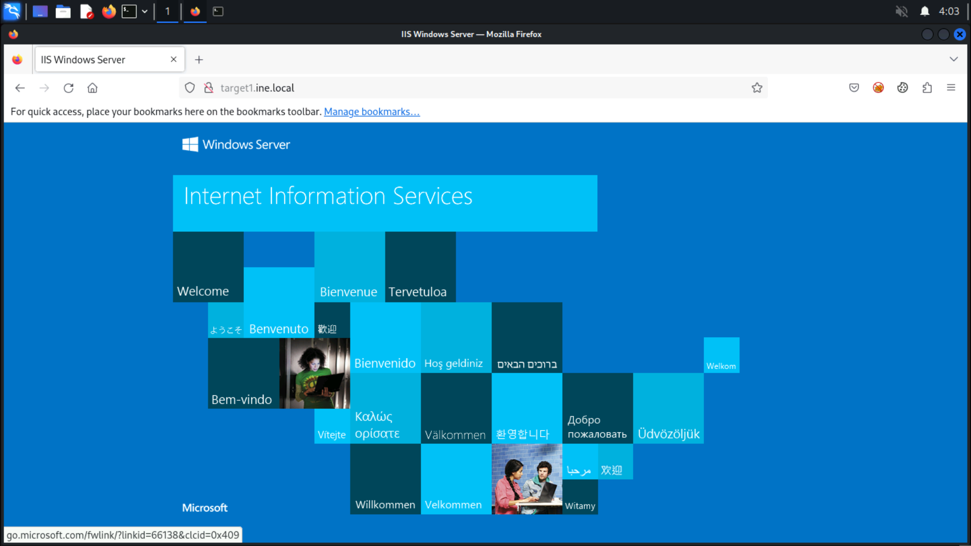Open a new browser tab
Screen dimensions: 971x546
coord(199,59)
